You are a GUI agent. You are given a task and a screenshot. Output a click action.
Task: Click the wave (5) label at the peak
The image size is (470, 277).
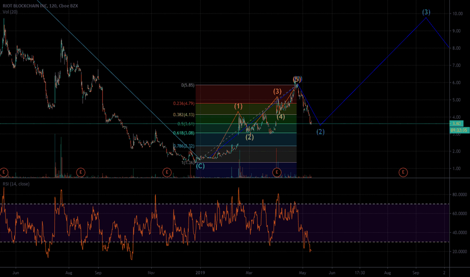click(297, 80)
